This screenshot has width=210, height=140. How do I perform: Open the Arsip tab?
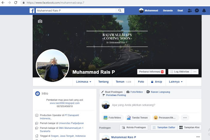pos(157,82)
